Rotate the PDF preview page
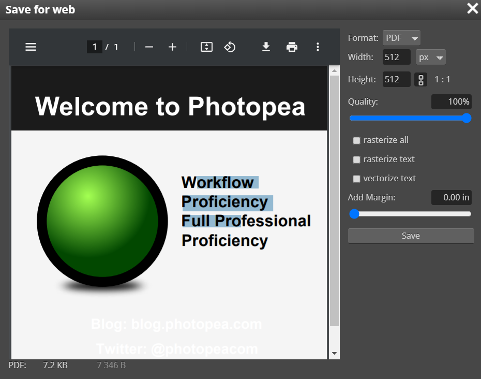Image resolution: width=481 pixels, height=379 pixels. click(230, 47)
